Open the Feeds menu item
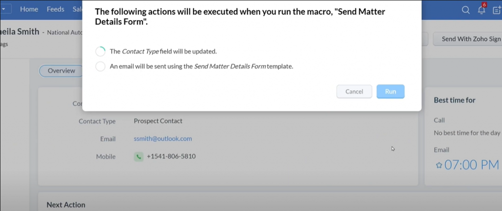 pyautogui.click(x=55, y=9)
